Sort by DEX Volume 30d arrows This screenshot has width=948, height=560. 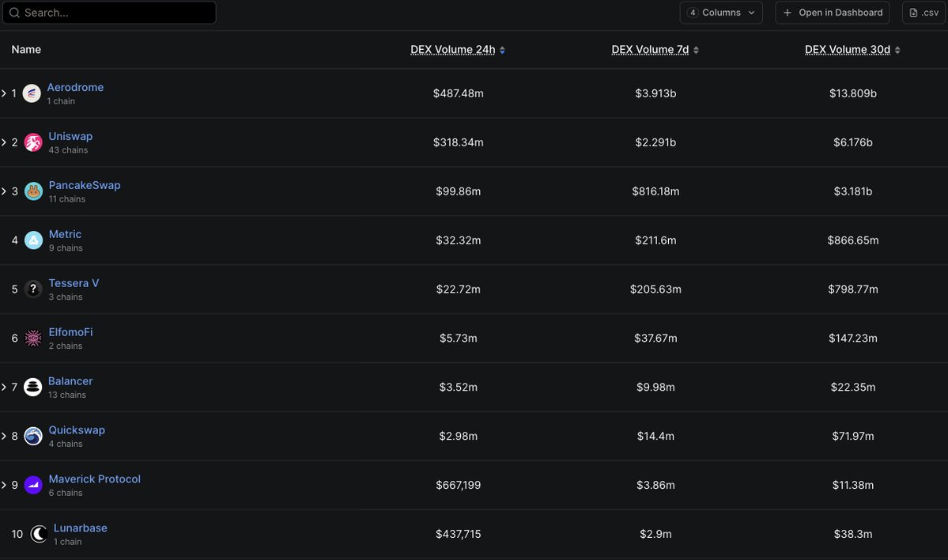[897, 50]
